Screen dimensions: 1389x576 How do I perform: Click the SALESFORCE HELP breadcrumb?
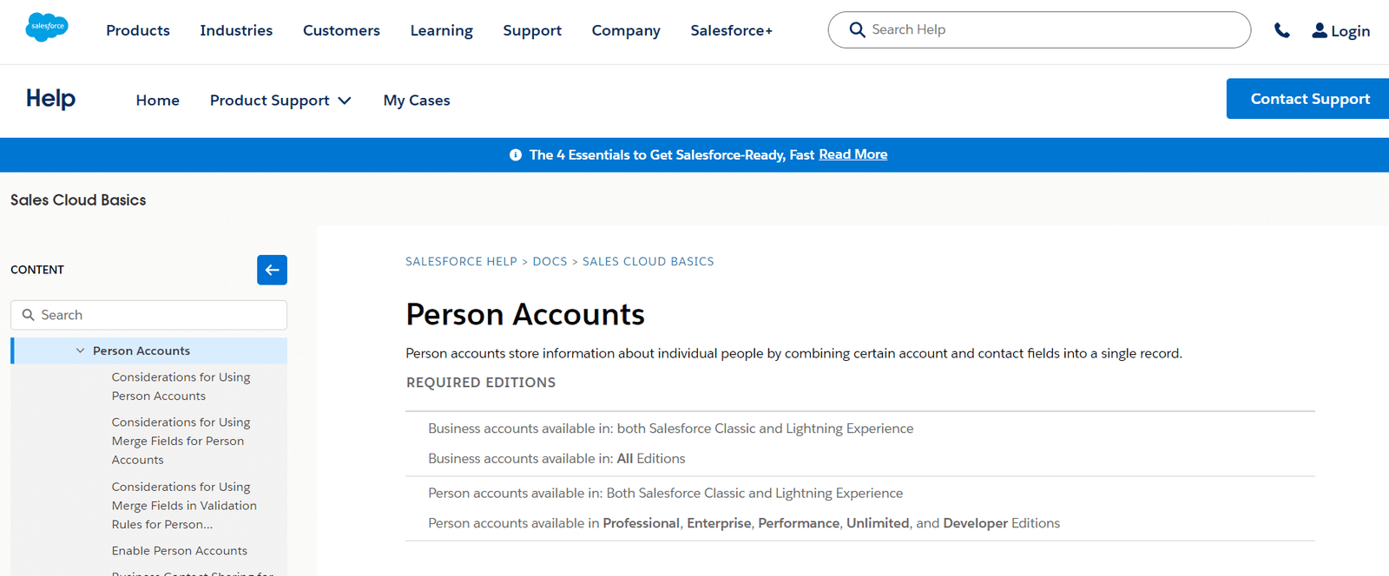pyautogui.click(x=461, y=261)
